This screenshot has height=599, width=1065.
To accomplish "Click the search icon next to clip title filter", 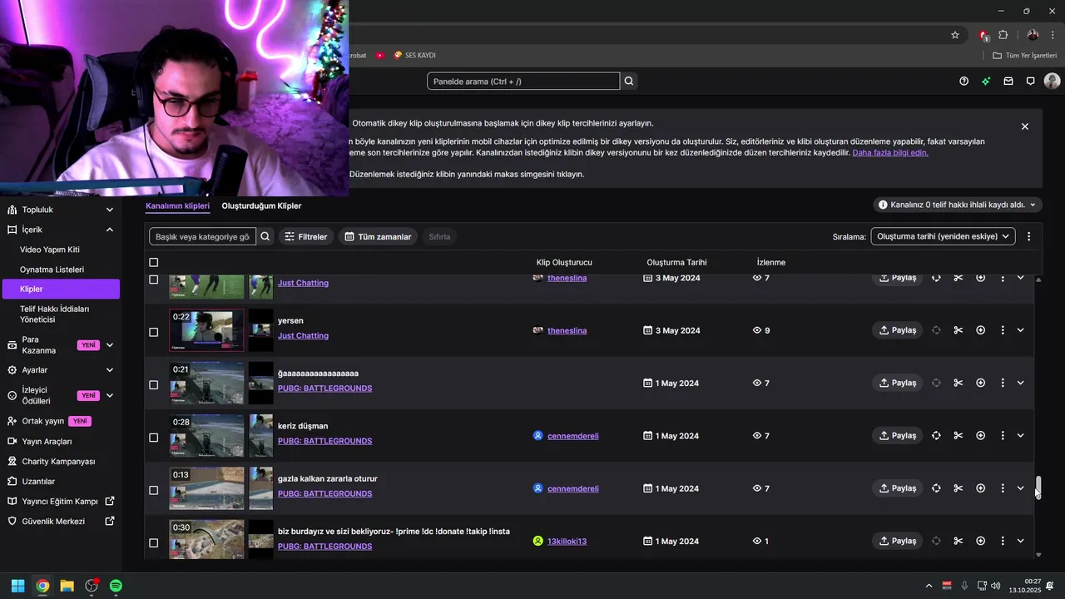I will 265,236.
